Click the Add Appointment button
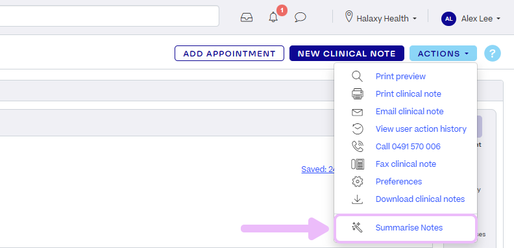514x248 pixels. pyautogui.click(x=229, y=53)
